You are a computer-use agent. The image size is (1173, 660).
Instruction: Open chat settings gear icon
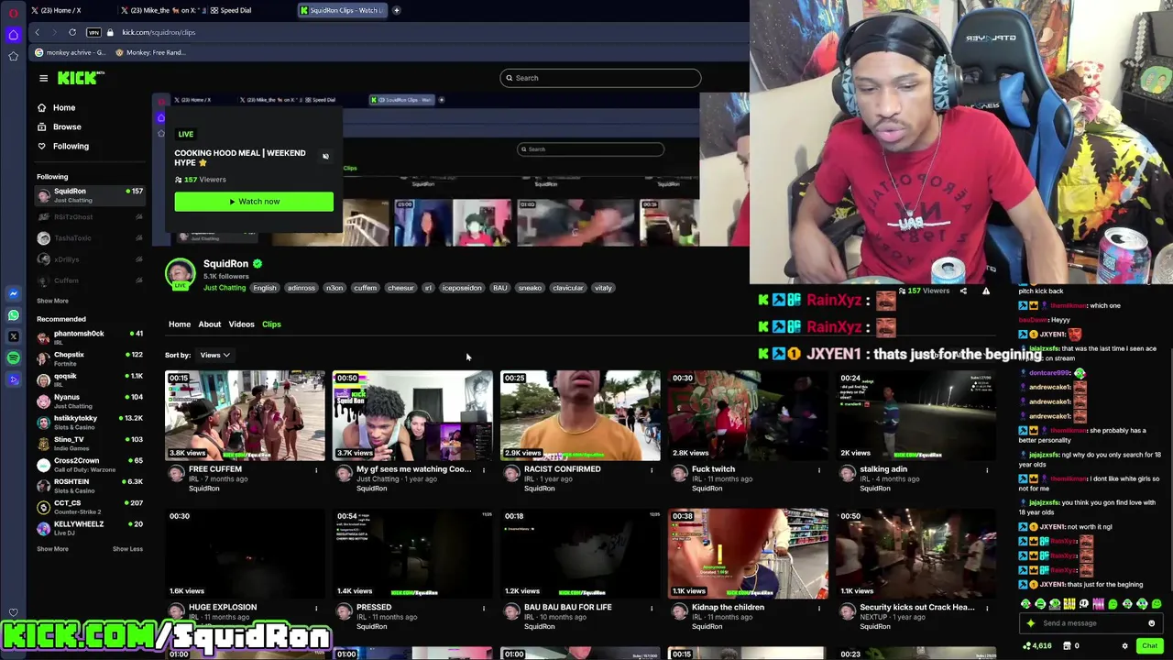pyautogui.click(x=1124, y=645)
